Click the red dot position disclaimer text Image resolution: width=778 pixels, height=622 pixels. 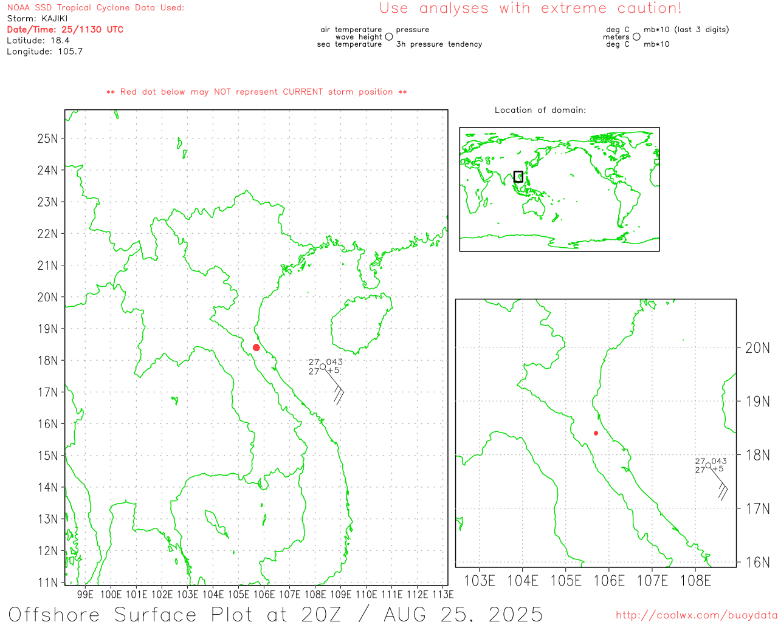coord(256,92)
